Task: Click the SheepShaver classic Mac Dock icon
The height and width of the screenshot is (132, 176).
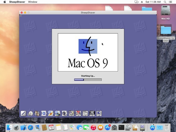Action: point(142,127)
